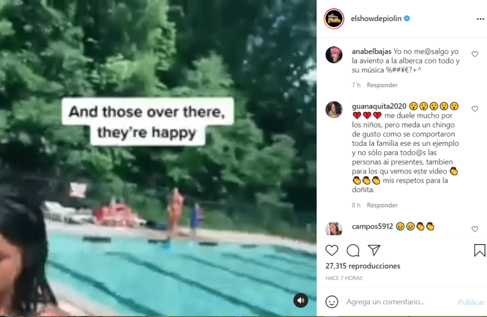Like the post with the heart icon
The height and width of the screenshot is (317, 487).
331,250
